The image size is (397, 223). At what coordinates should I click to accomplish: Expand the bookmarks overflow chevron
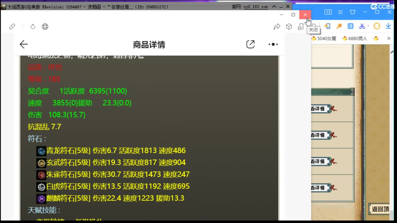[389, 38]
